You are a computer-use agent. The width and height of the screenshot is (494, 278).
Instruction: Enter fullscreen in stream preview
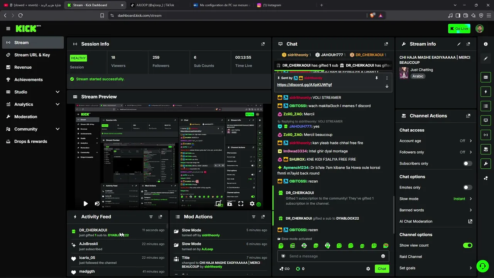(x=241, y=203)
